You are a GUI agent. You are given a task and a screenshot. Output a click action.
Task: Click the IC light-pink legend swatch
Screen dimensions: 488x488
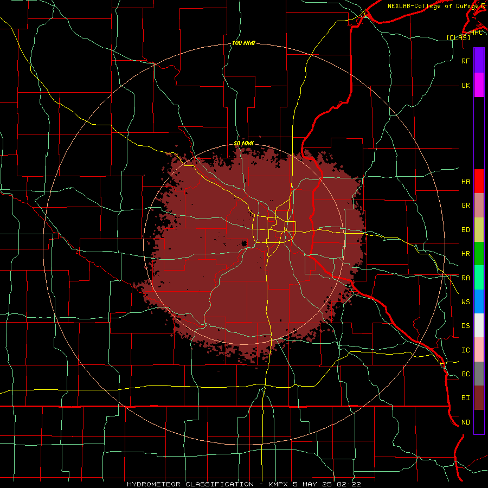click(479, 350)
